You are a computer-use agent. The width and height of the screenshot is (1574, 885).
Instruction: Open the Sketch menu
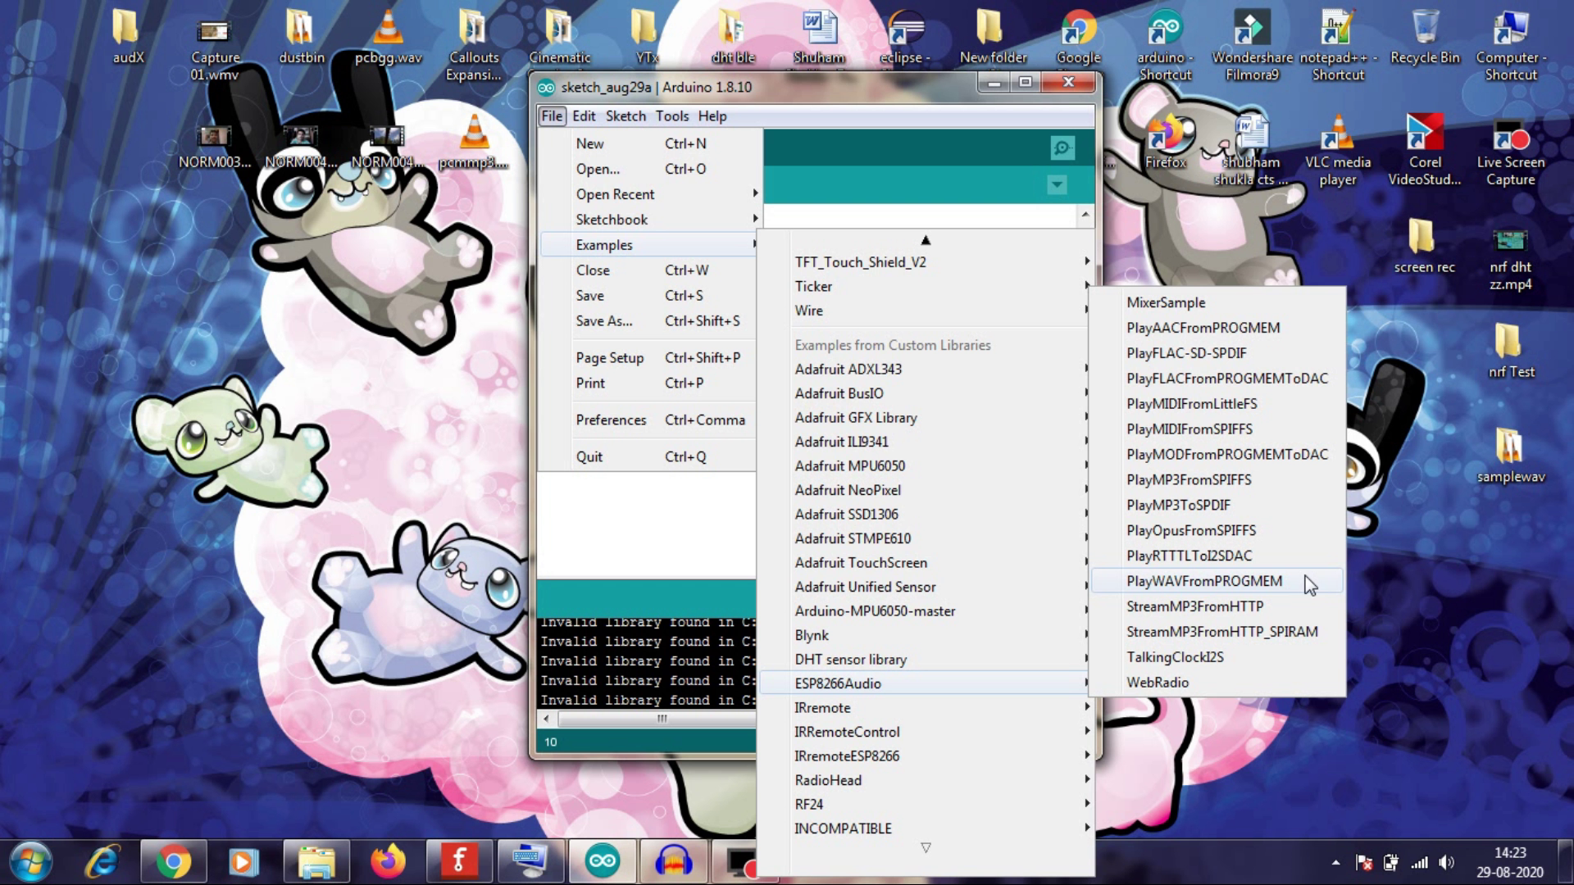(626, 116)
